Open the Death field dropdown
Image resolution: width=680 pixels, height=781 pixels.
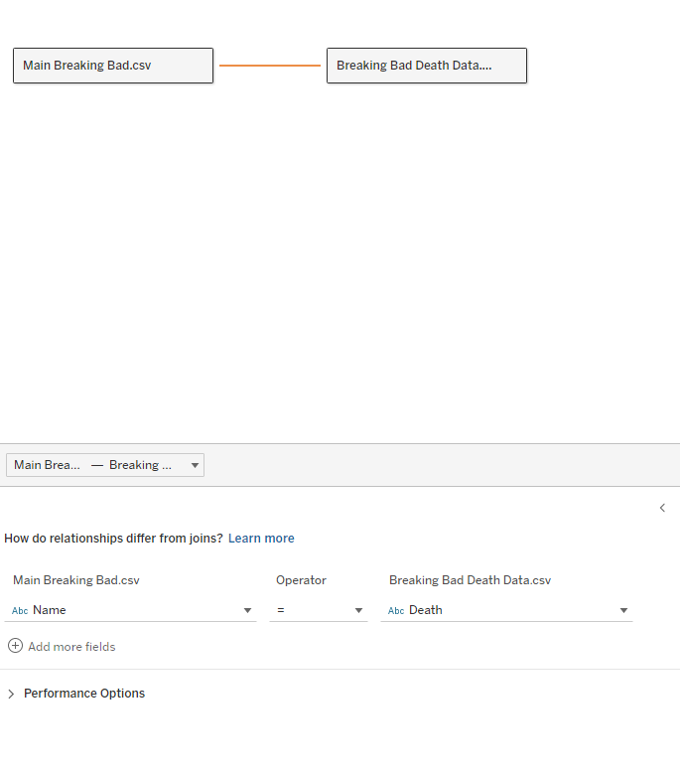pos(506,610)
